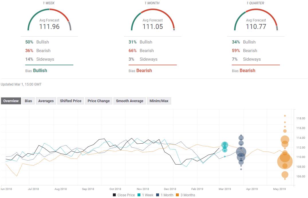Switch to the Price Change tab
Screen dimensions: 308x198
(x=99, y=101)
